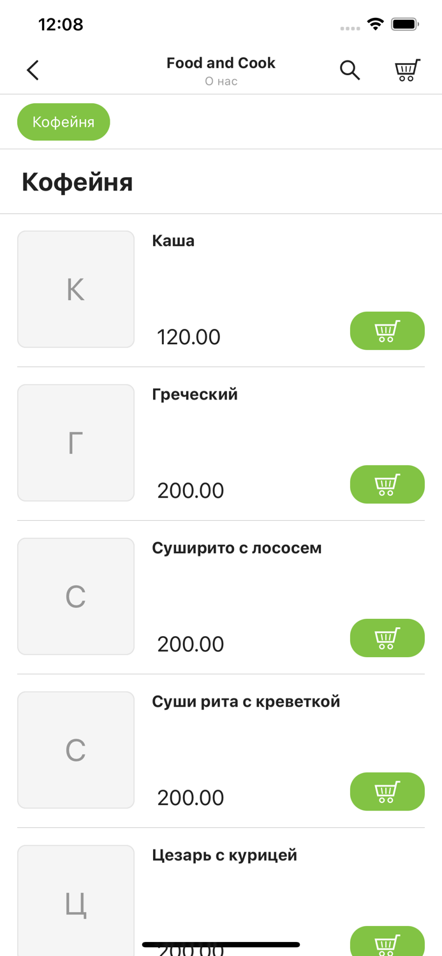The image size is (442, 956).
Task: Open the О нас subtitle link
Action: pyautogui.click(x=221, y=81)
